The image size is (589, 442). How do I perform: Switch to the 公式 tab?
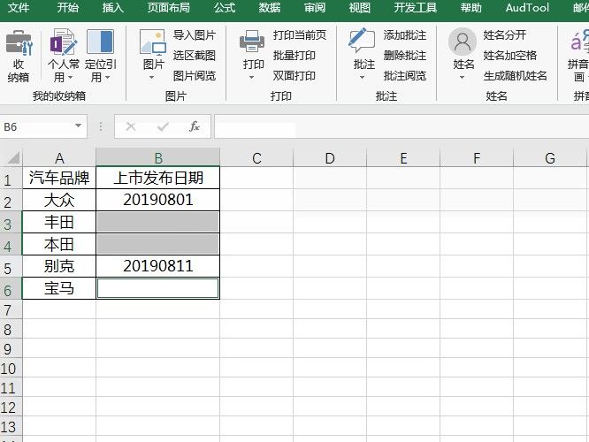click(225, 7)
